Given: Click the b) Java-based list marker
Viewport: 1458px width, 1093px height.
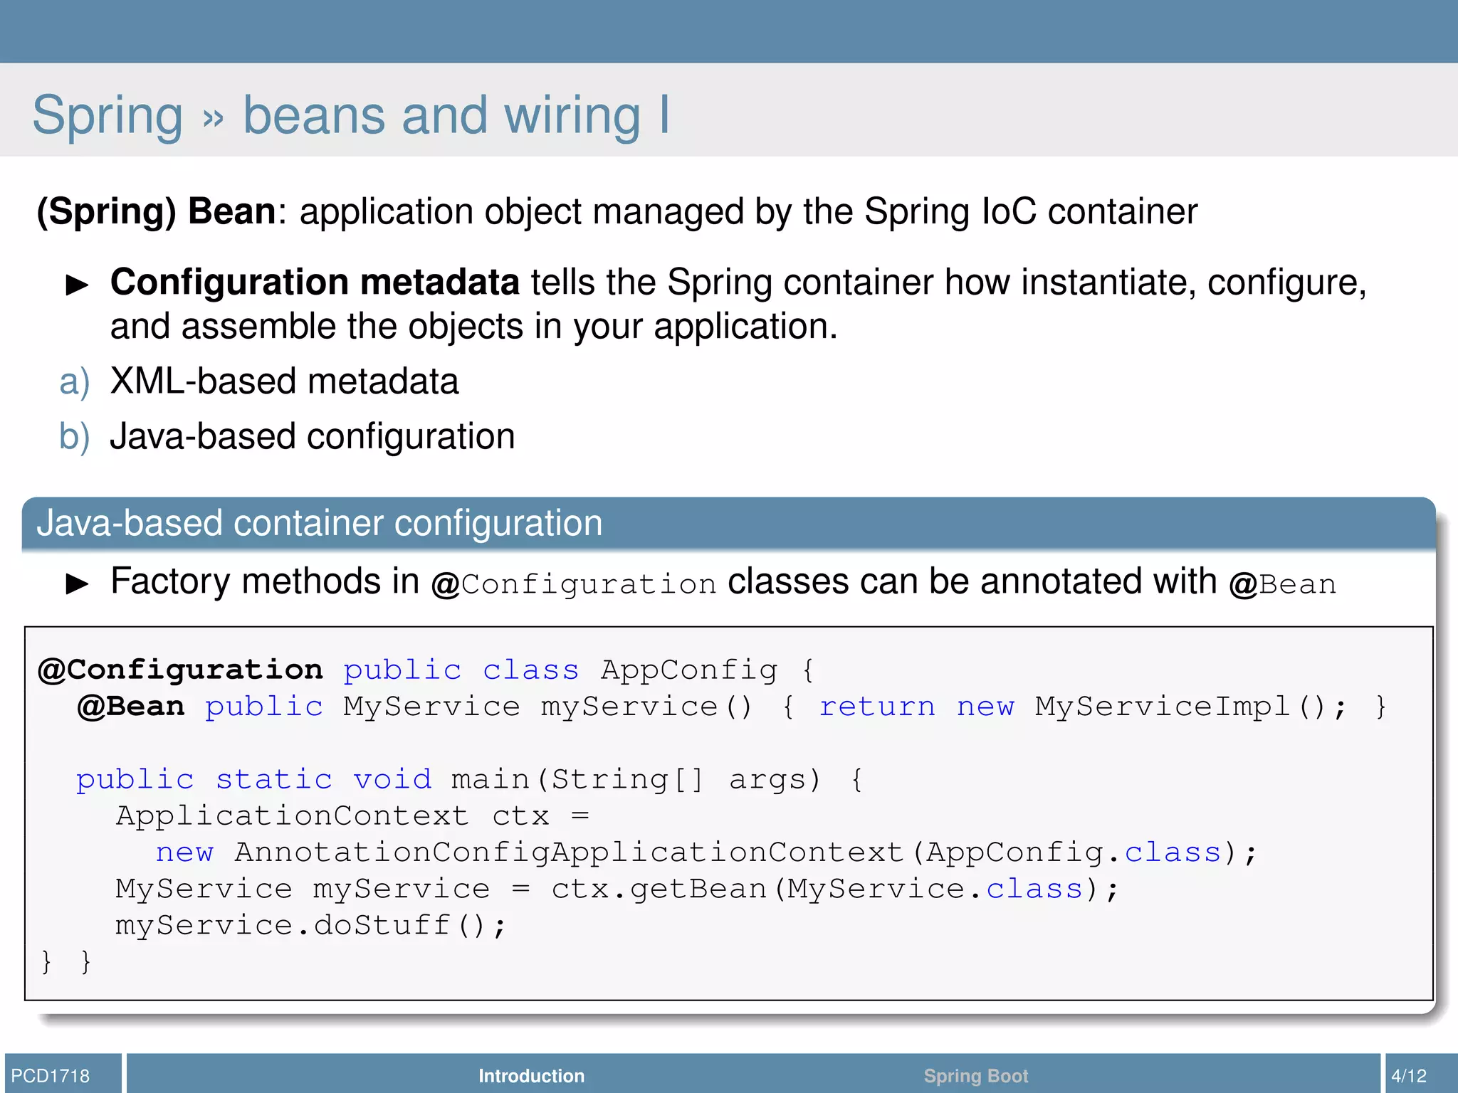Looking at the screenshot, I should [x=74, y=437].
